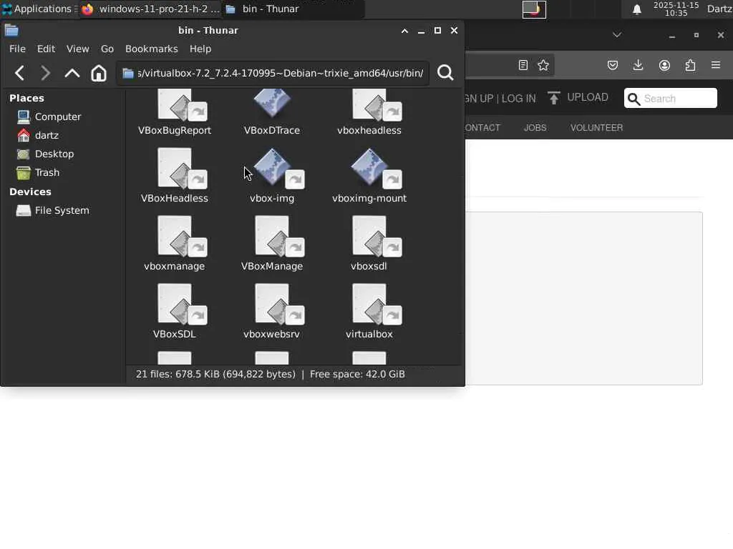
Task: Click the Dartz user label in panel
Action: pyautogui.click(x=719, y=9)
